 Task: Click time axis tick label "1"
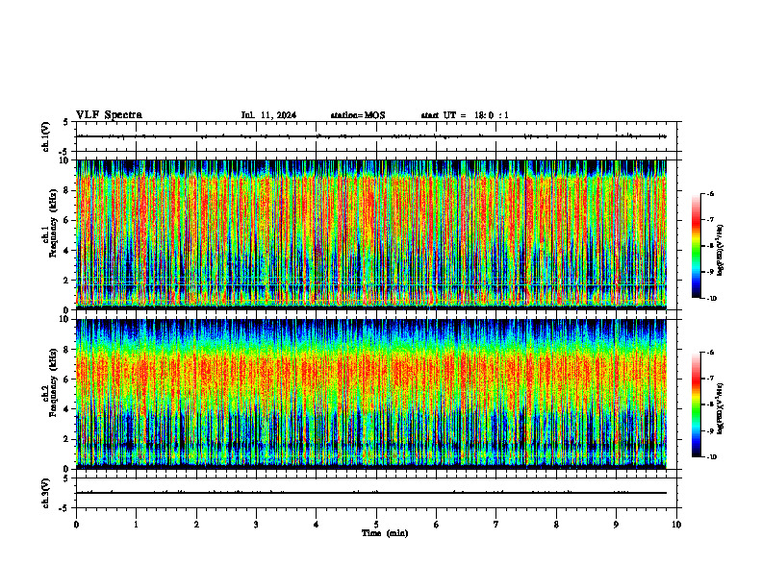136,525
